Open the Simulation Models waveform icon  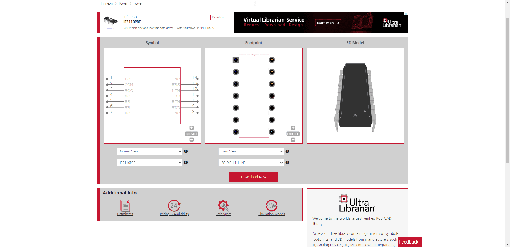(x=271, y=206)
